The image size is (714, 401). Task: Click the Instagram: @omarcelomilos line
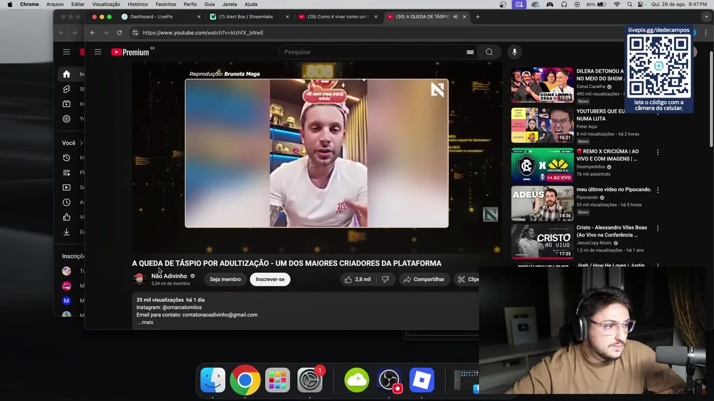(x=169, y=307)
